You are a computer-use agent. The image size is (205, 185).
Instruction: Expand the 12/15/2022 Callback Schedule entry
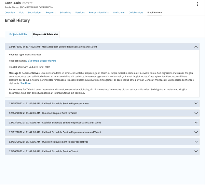pyautogui.click(x=196, y=103)
